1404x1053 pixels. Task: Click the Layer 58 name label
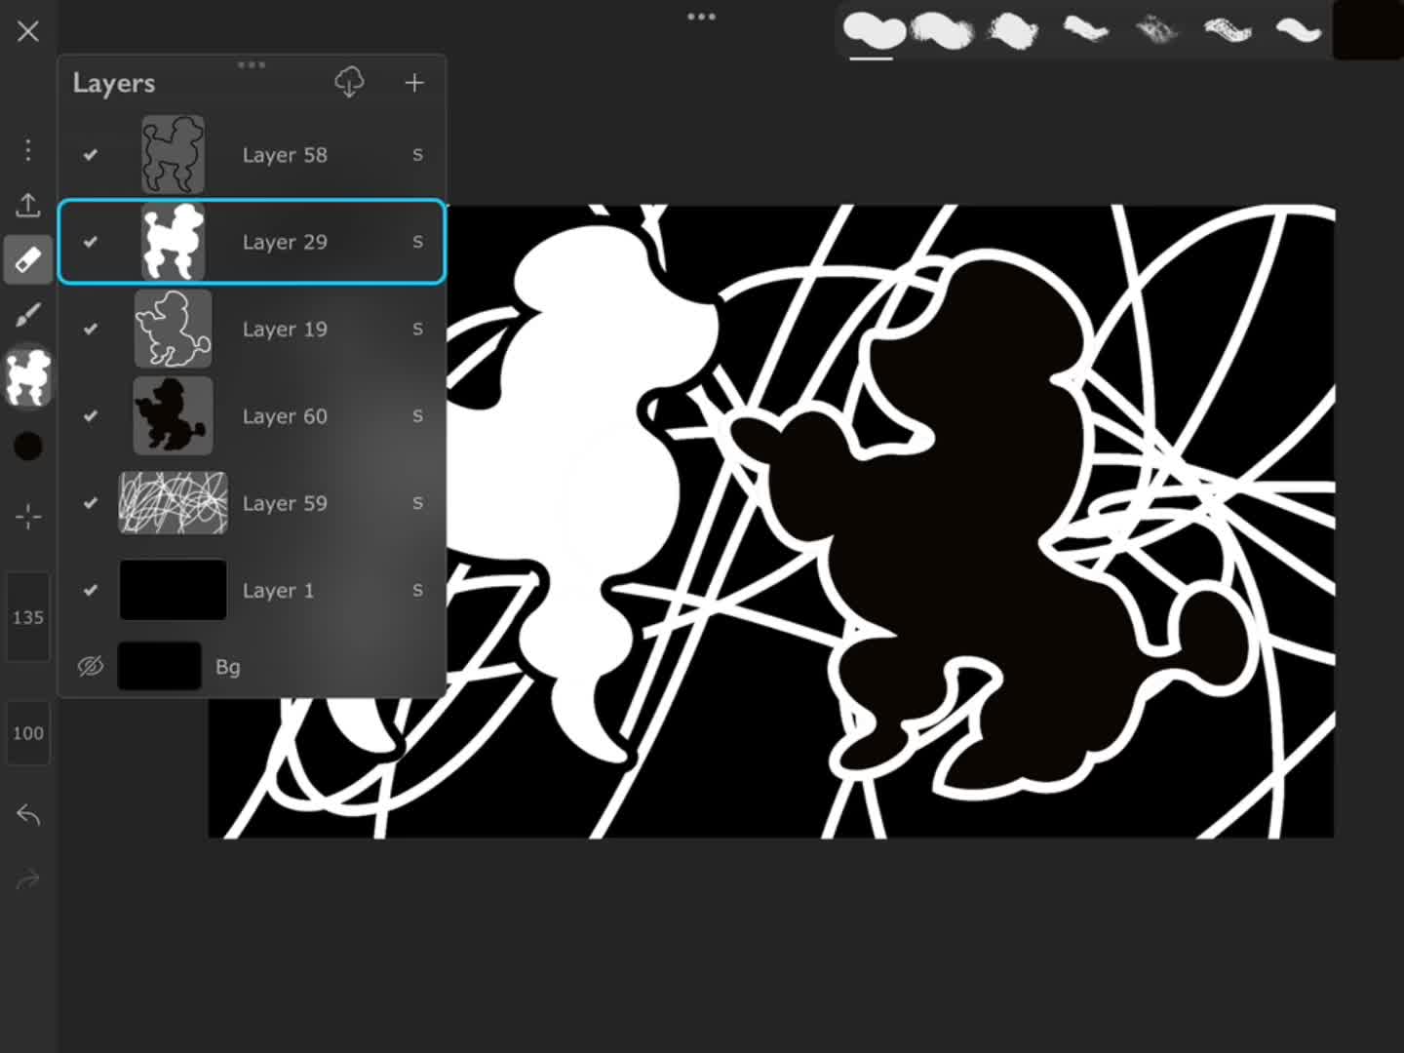(285, 155)
